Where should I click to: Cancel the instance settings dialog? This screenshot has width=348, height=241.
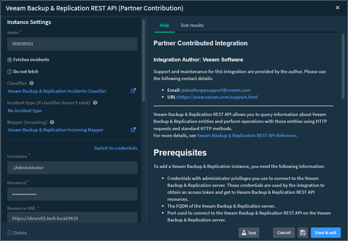click(x=284, y=232)
